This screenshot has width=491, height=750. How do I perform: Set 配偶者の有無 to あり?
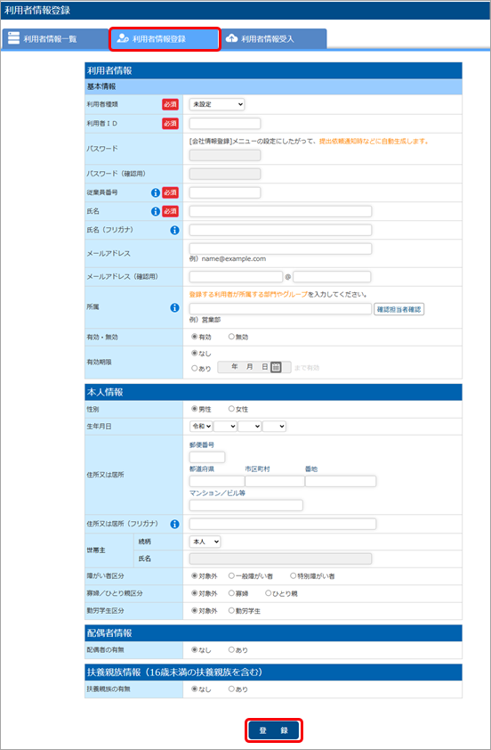tap(231, 650)
